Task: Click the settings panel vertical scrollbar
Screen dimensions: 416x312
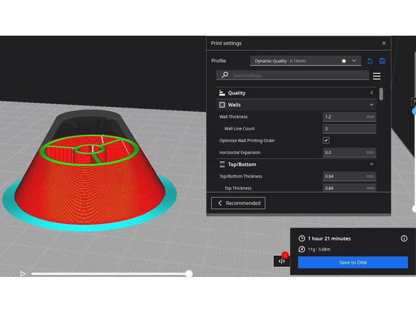Action: point(381,94)
